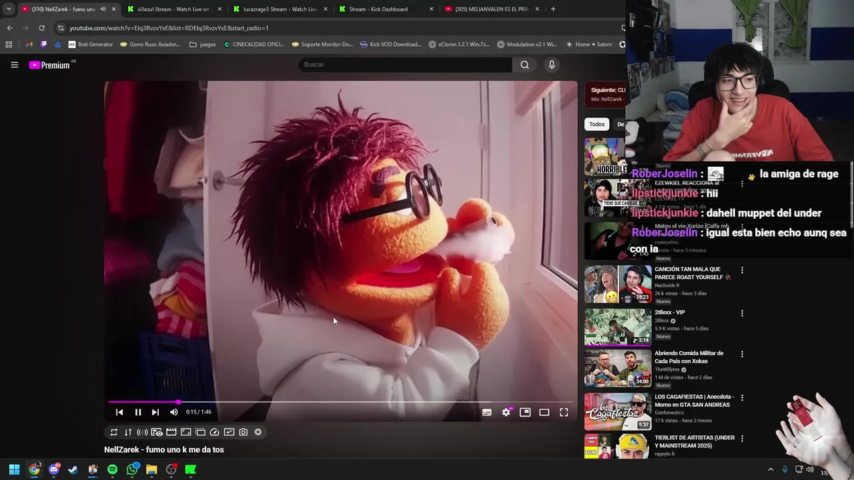The width and height of the screenshot is (854, 480).
Task: Open Kick VOD Download bookmark
Action: [390, 45]
